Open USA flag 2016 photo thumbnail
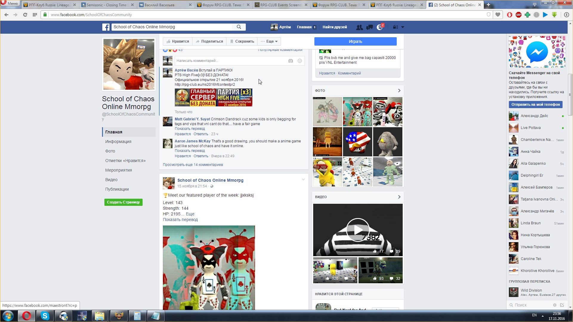The image size is (573, 322). click(x=358, y=142)
